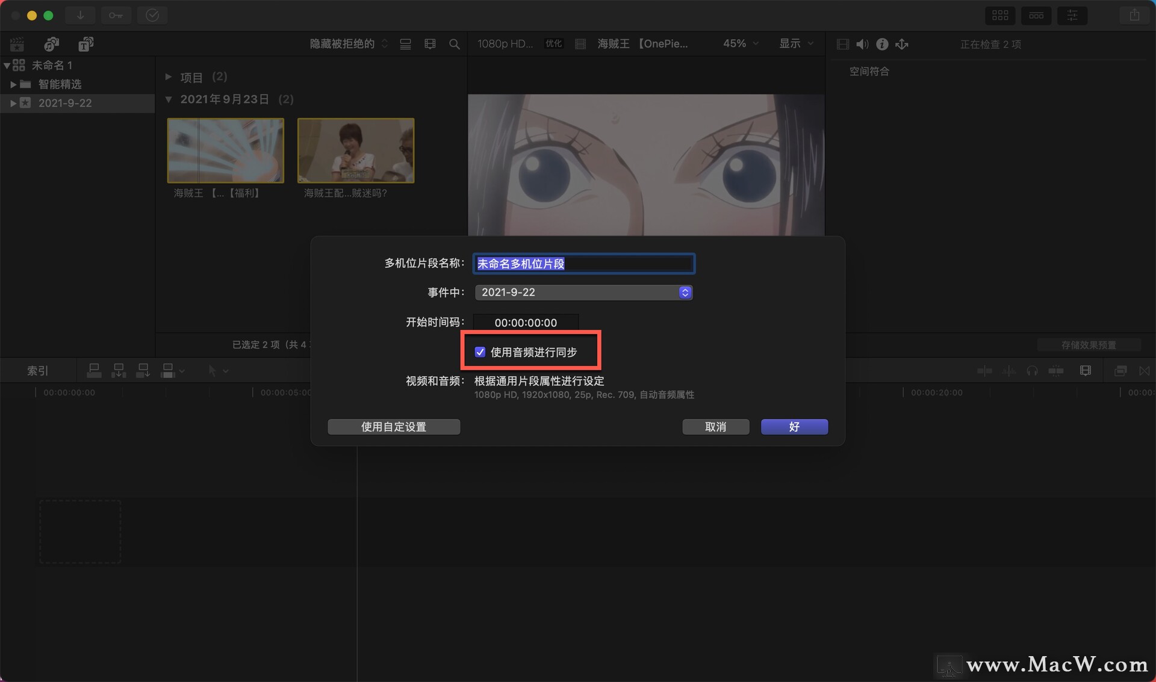Screen dimensions: 1156x682
Task: Search the browser magnifier icon
Action: click(455, 44)
